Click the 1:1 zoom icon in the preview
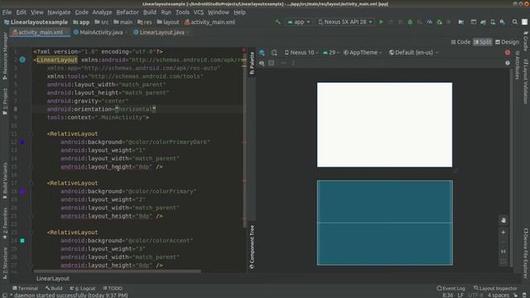530x298 pixels. 503,252
